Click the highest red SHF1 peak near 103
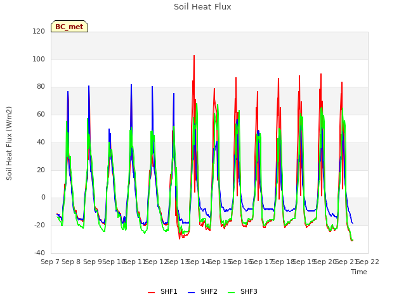 (194, 56)
